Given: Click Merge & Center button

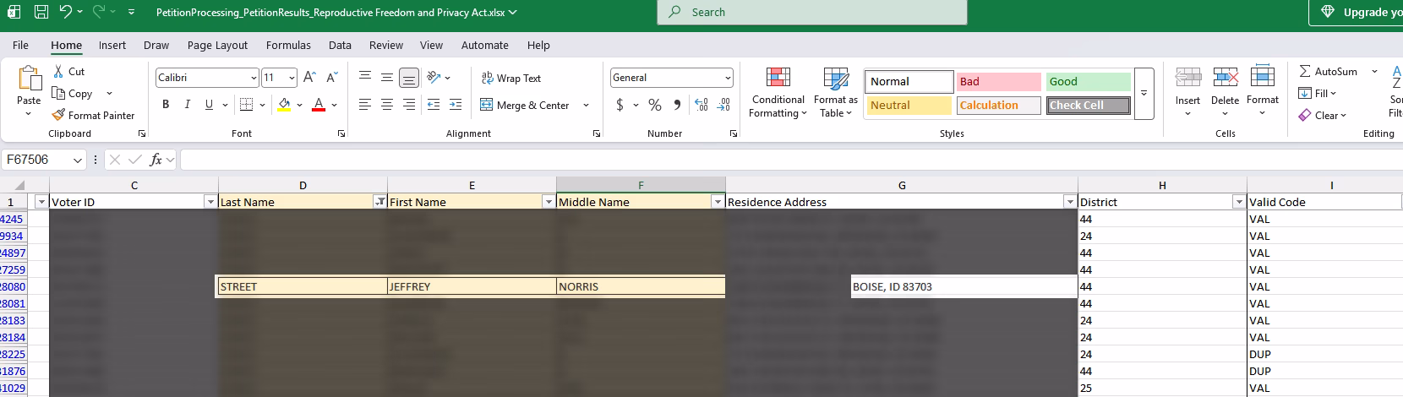Looking at the screenshot, I should 525,105.
